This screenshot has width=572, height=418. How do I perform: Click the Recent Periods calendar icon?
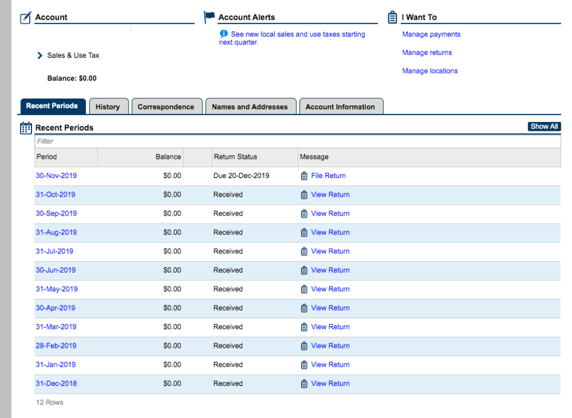pos(26,128)
